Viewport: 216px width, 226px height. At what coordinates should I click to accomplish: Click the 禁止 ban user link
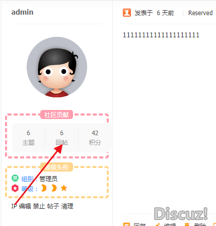39,206
